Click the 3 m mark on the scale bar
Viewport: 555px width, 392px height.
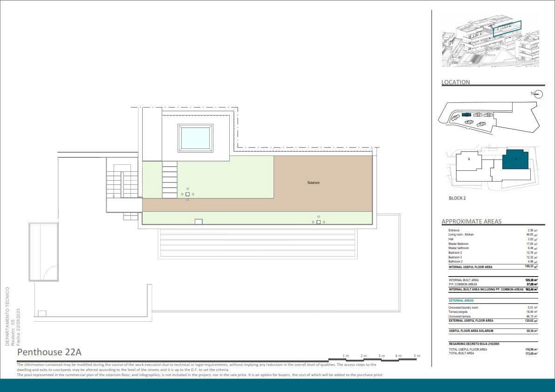pos(381,356)
